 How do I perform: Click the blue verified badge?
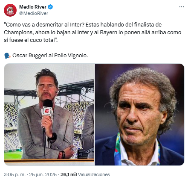click(x=50, y=7)
